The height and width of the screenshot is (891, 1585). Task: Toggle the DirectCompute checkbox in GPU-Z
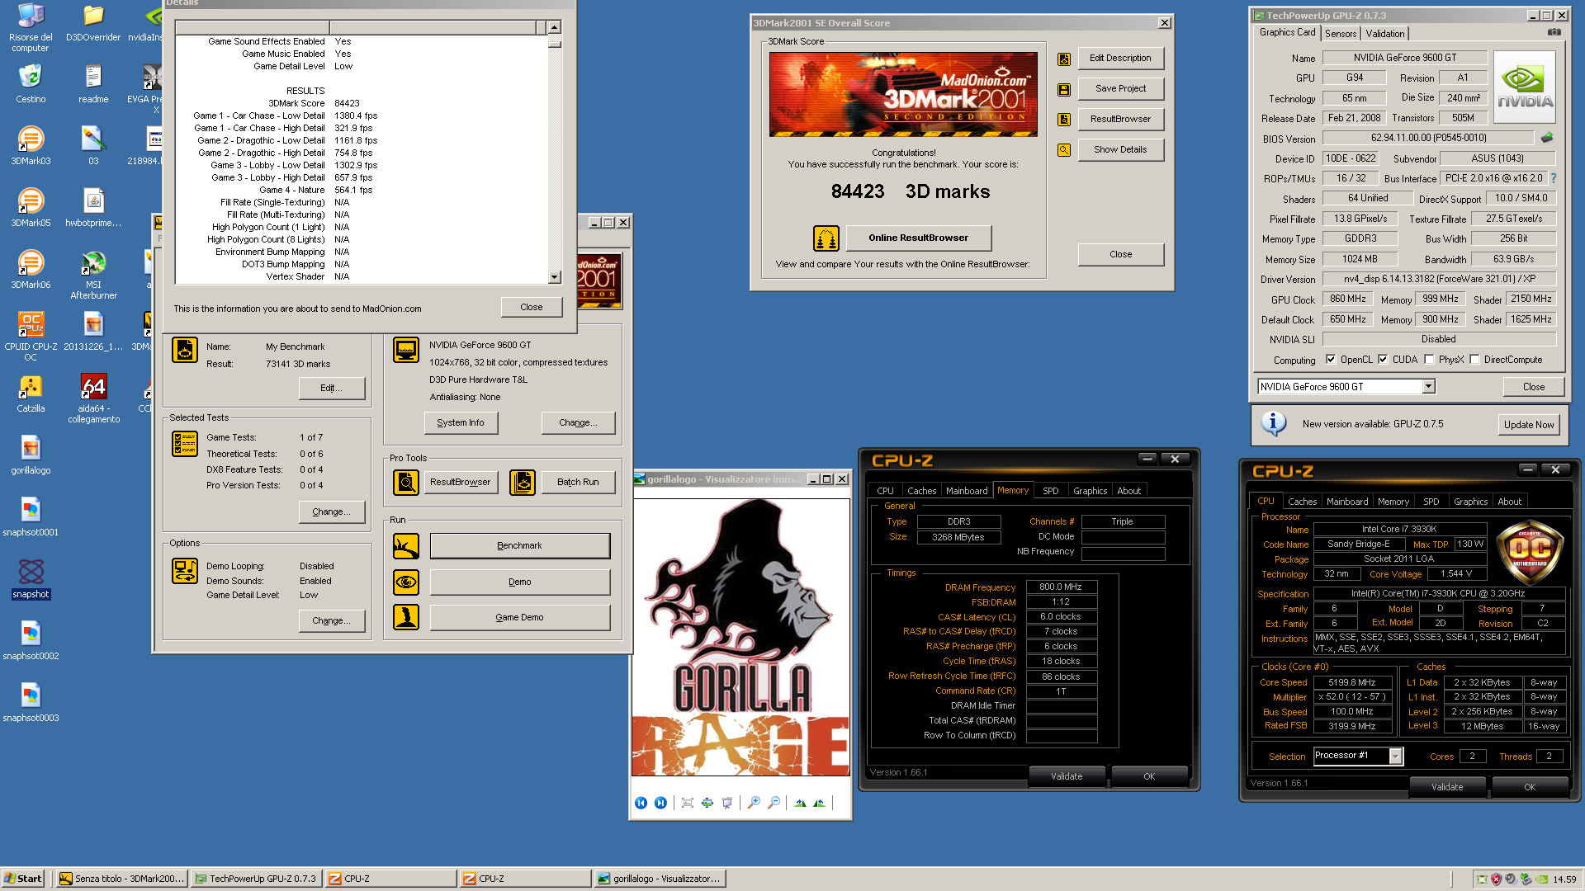click(x=1474, y=360)
